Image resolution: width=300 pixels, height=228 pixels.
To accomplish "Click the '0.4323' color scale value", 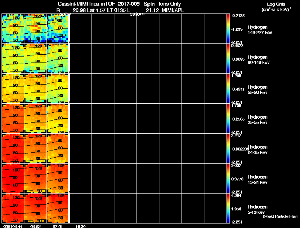I will [x=237, y=46].
